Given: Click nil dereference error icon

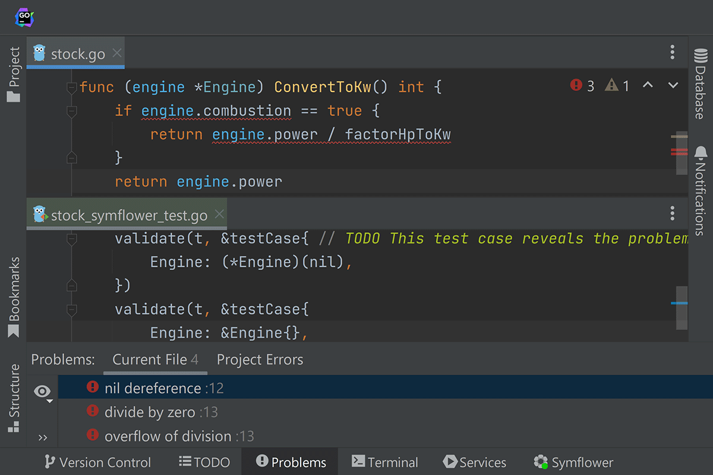Looking at the screenshot, I should tap(92, 387).
